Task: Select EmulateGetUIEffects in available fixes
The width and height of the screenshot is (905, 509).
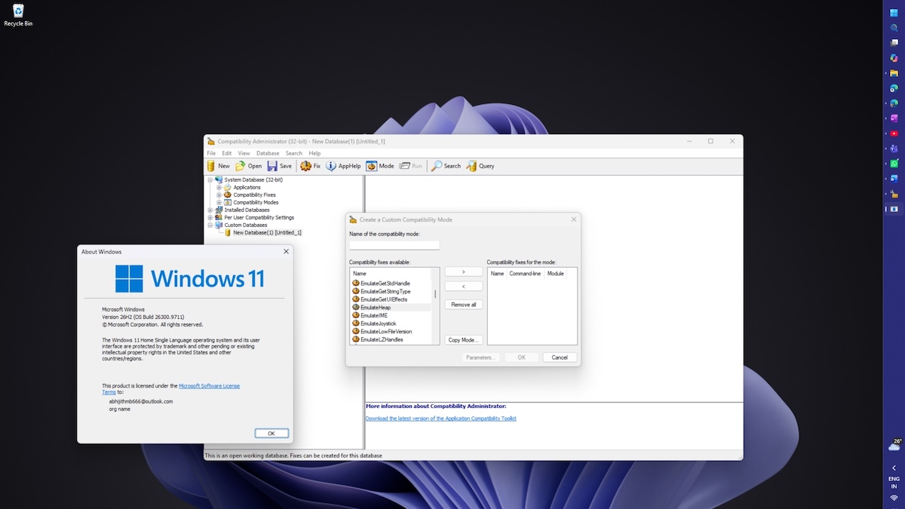Action: click(x=384, y=299)
